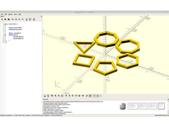Click Render cube icon in the viewer toolbar
This screenshot has height=127, width=169.
point(48,96)
